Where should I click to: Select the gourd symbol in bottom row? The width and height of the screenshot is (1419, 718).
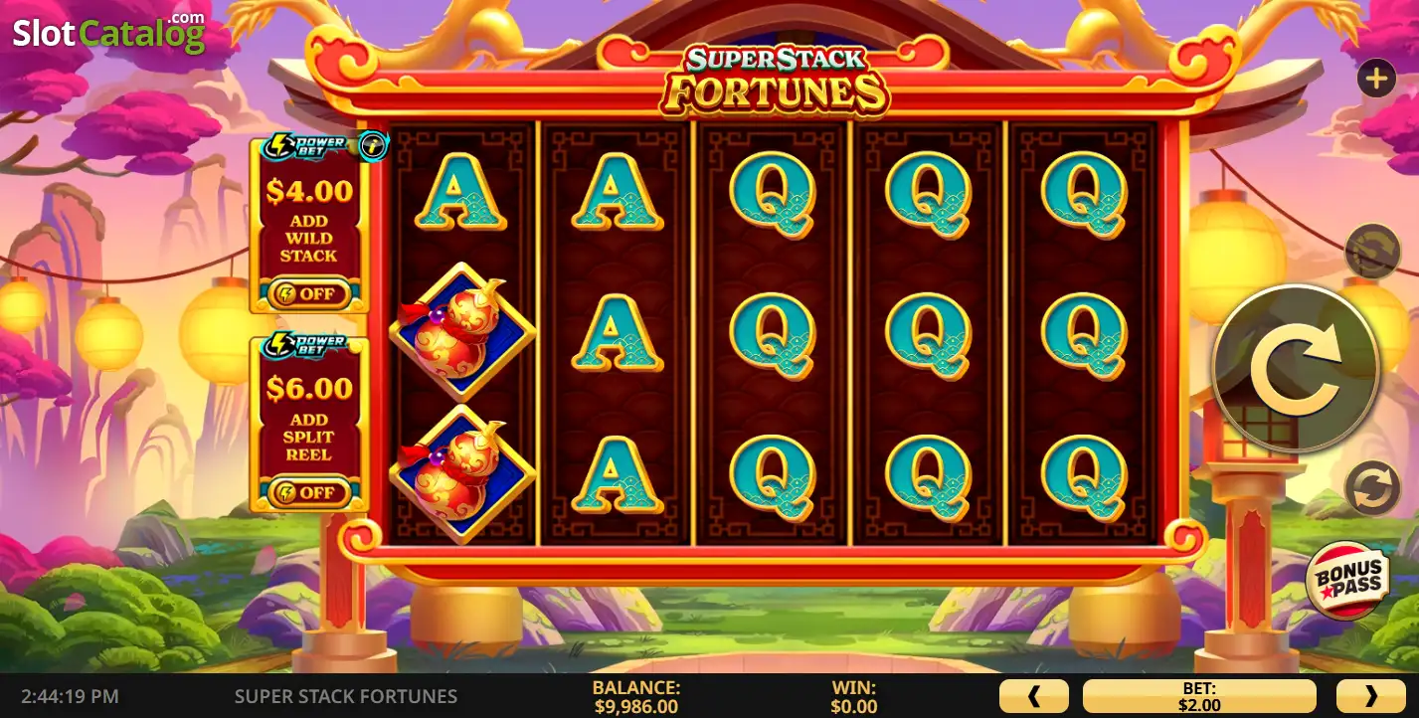[462, 473]
